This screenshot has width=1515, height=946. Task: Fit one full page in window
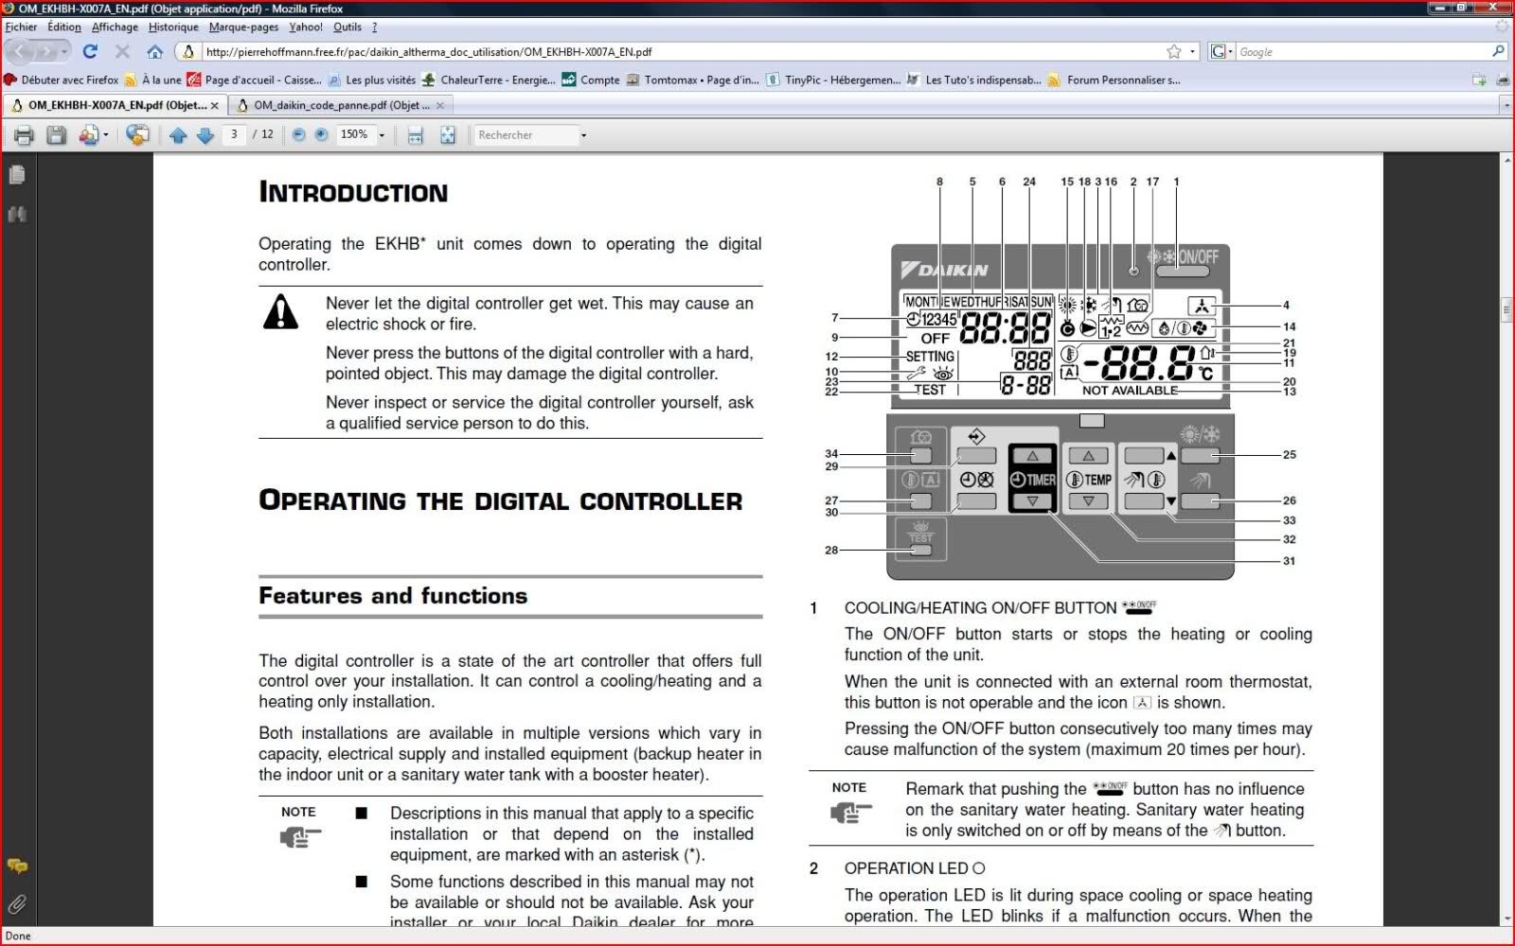[x=447, y=135]
